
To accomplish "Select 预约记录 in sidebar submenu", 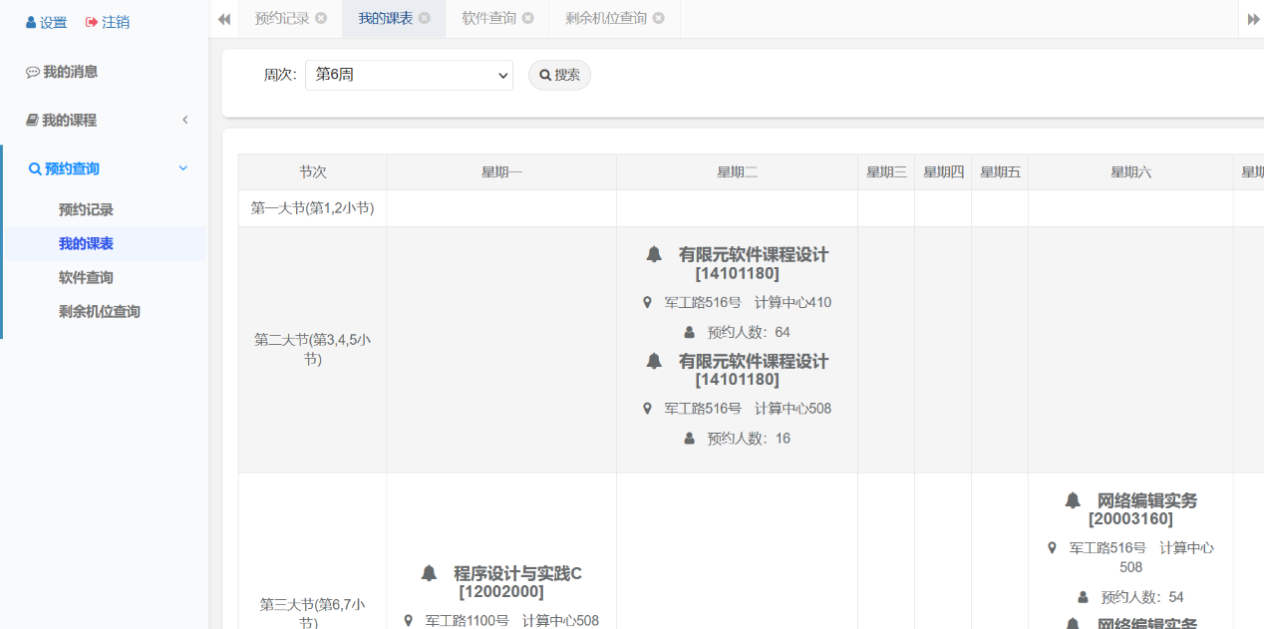I will pos(86,209).
